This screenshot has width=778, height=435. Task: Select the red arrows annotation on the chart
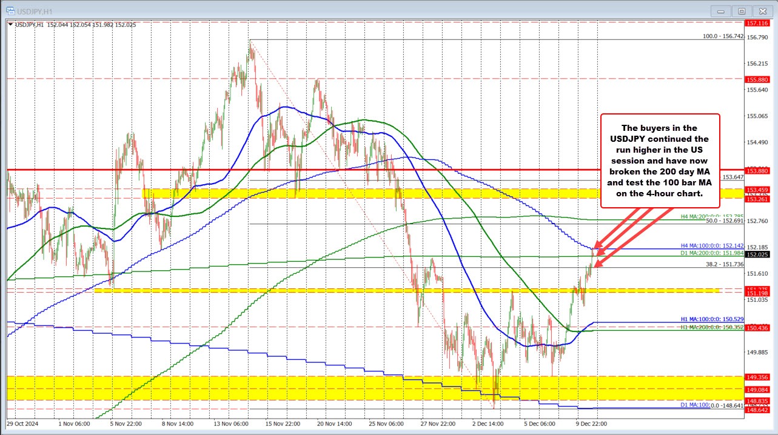[631, 233]
